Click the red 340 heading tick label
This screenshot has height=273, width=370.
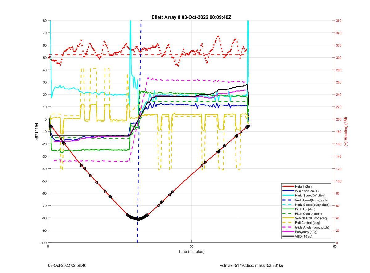[339, 33]
